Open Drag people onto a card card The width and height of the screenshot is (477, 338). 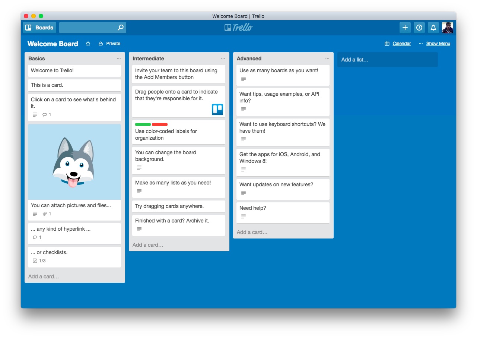[x=179, y=102]
